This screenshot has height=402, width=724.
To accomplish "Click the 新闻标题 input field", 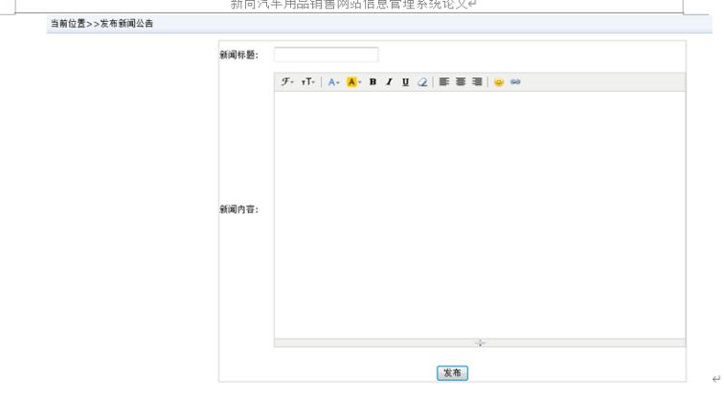I will [x=326, y=55].
